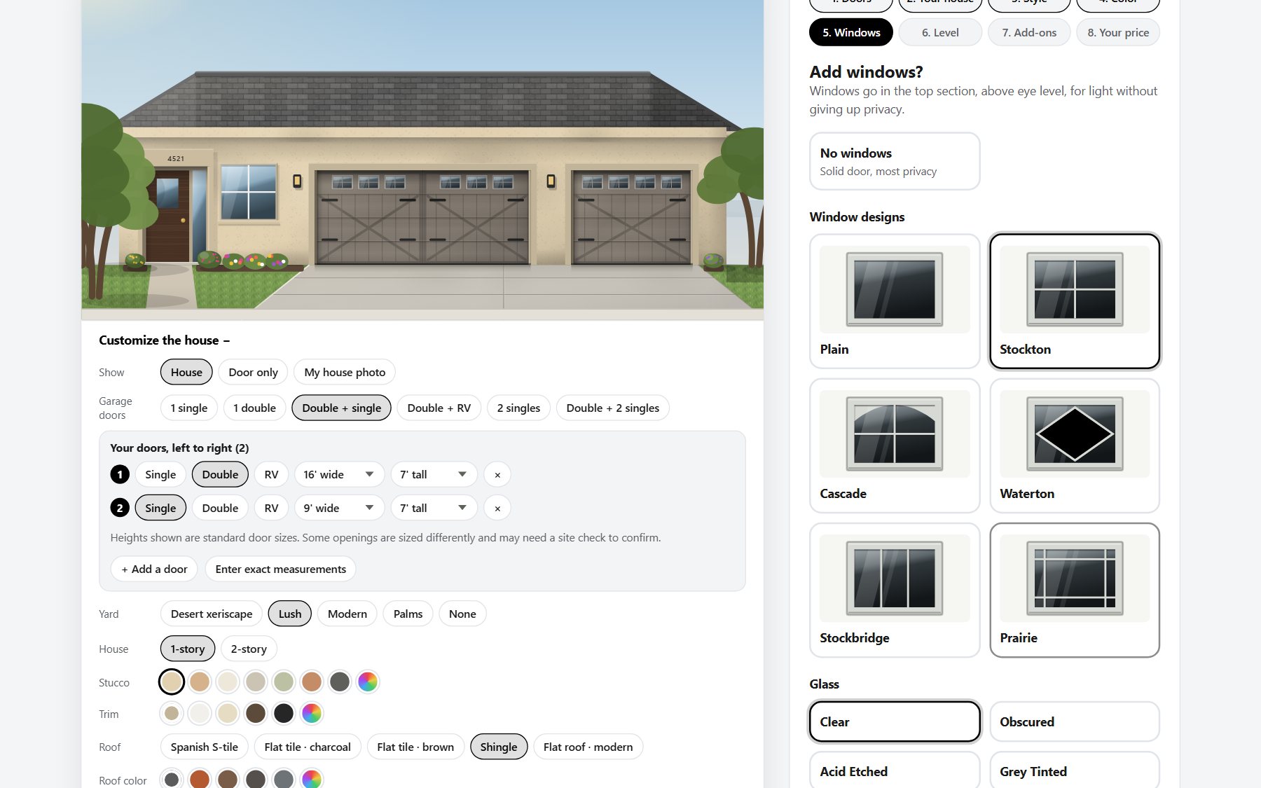The height and width of the screenshot is (788, 1261).
Task: Set door 1 type to Single
Action: pyautogui.click(x=160, y=475)
